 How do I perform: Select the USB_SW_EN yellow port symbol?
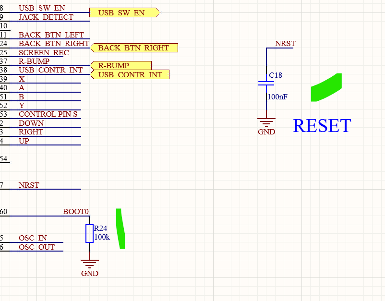[x=124, y=12]
